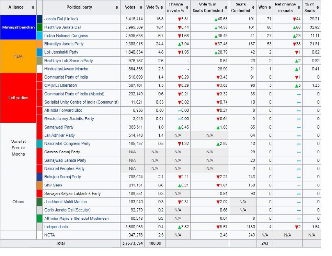The image size is (332, 256).
Task: Click Independents seats contested 1150
Action: click(x=251, y=227)
